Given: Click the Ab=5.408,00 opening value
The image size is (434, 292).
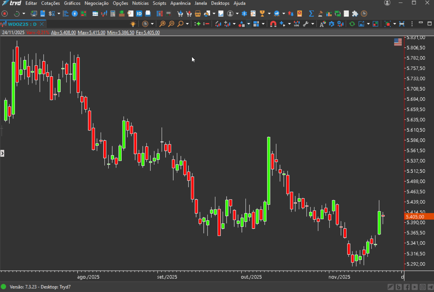Looking at the screenshot, I should click(x=63, y=33).
